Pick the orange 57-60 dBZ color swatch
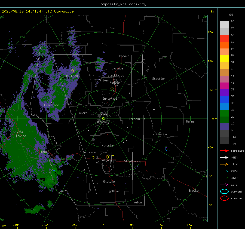This screenshot has height=229, width=245. point(224,45)
